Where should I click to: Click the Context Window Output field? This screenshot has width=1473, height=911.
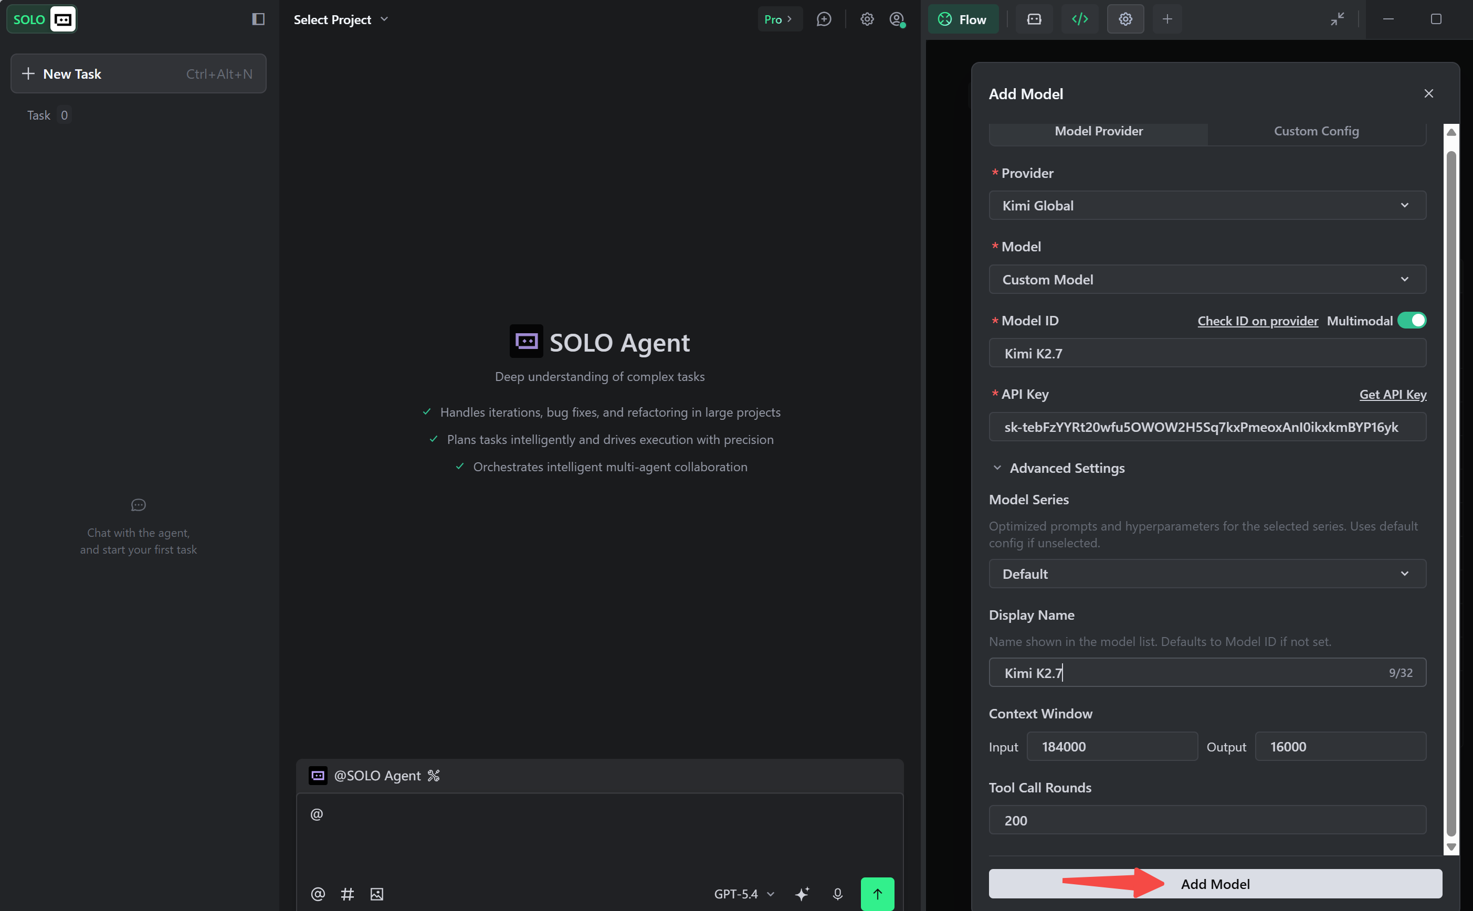pyautogui.click(x=1340, y=747)
